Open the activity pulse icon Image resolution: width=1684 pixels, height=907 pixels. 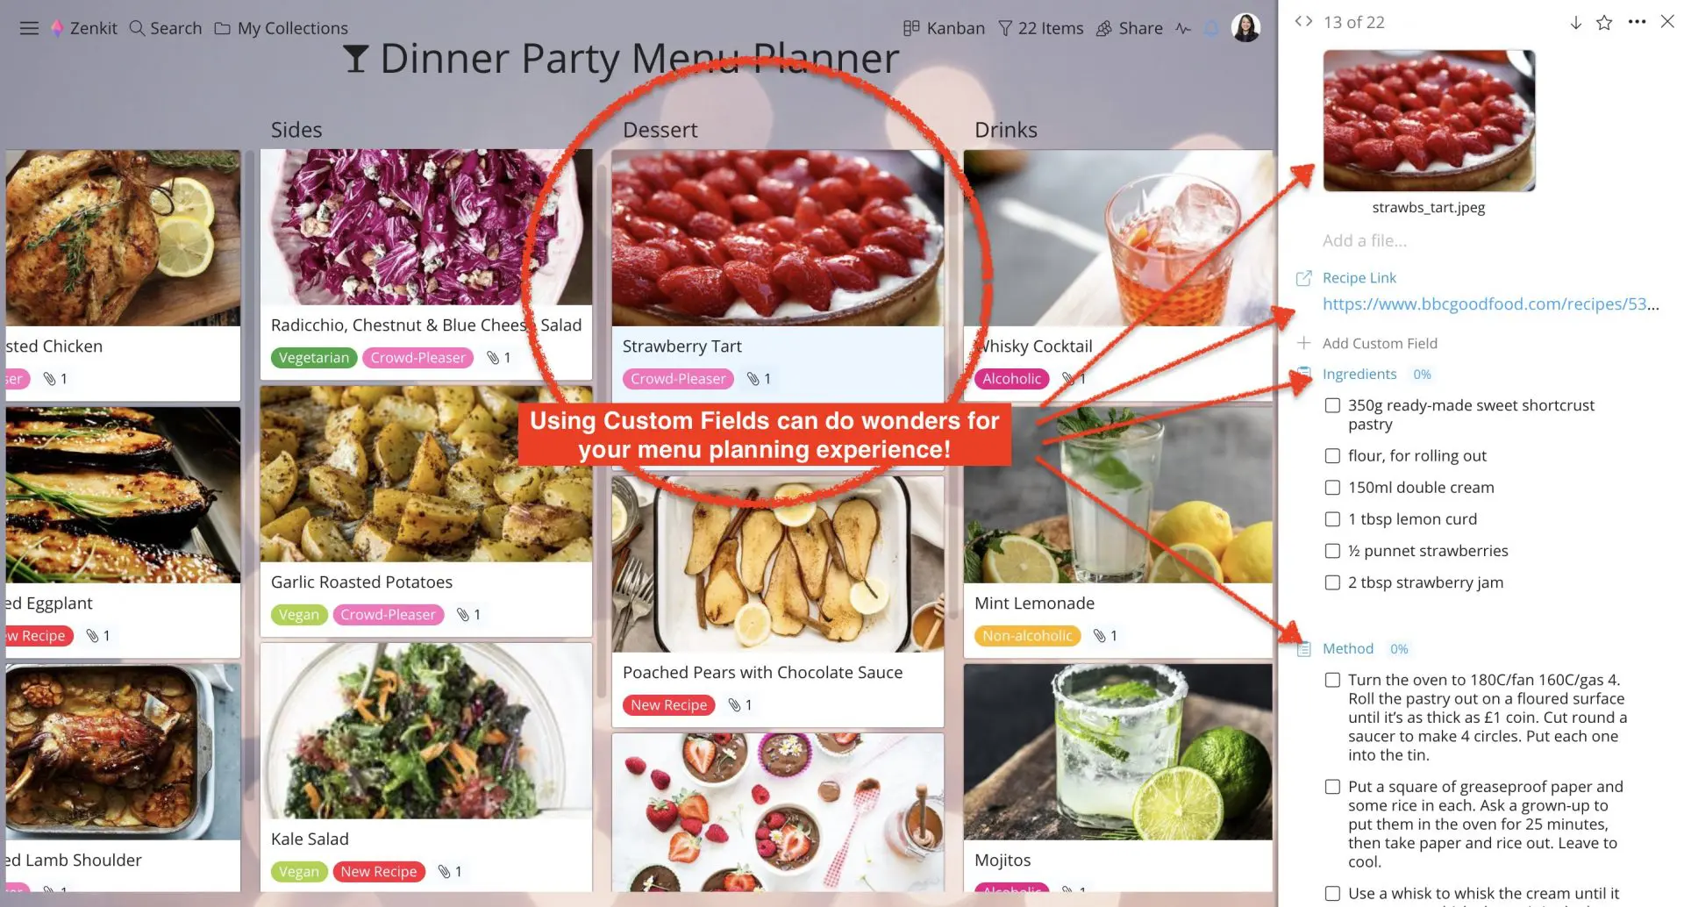[1183, 28]
